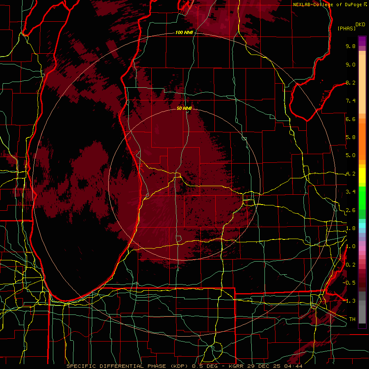Click the 7.4 value on the scale

(351, 101)
